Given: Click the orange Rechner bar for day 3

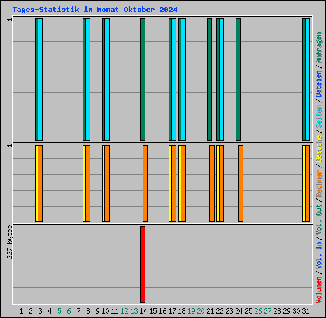Looking at the screenshot, I should (40, 184).
